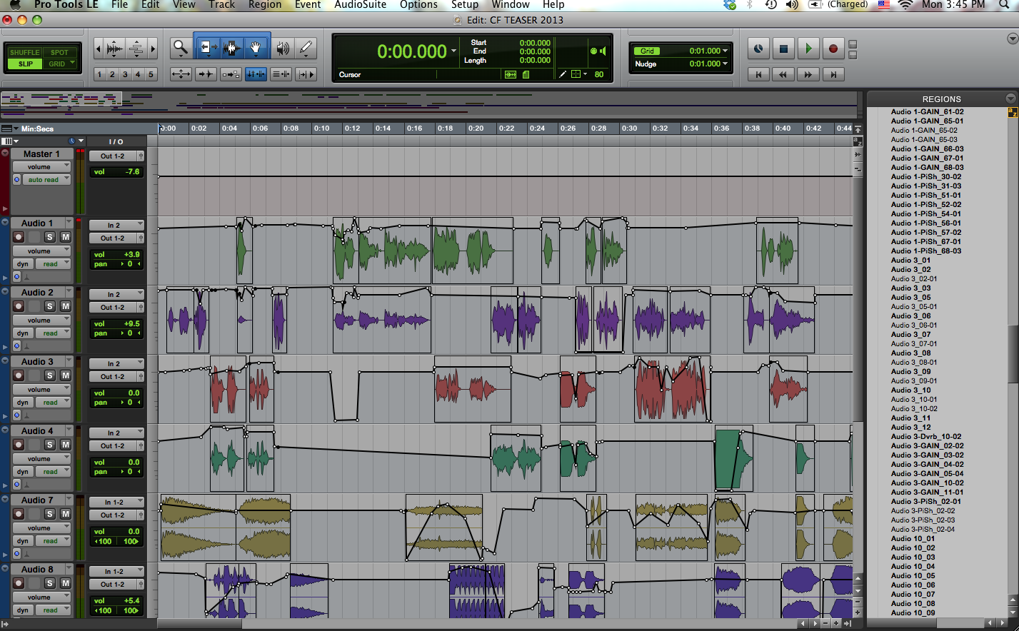Viewport: 1019px width, 631px height.
Task: Solo the Audio 2 track
Action: 50,306
